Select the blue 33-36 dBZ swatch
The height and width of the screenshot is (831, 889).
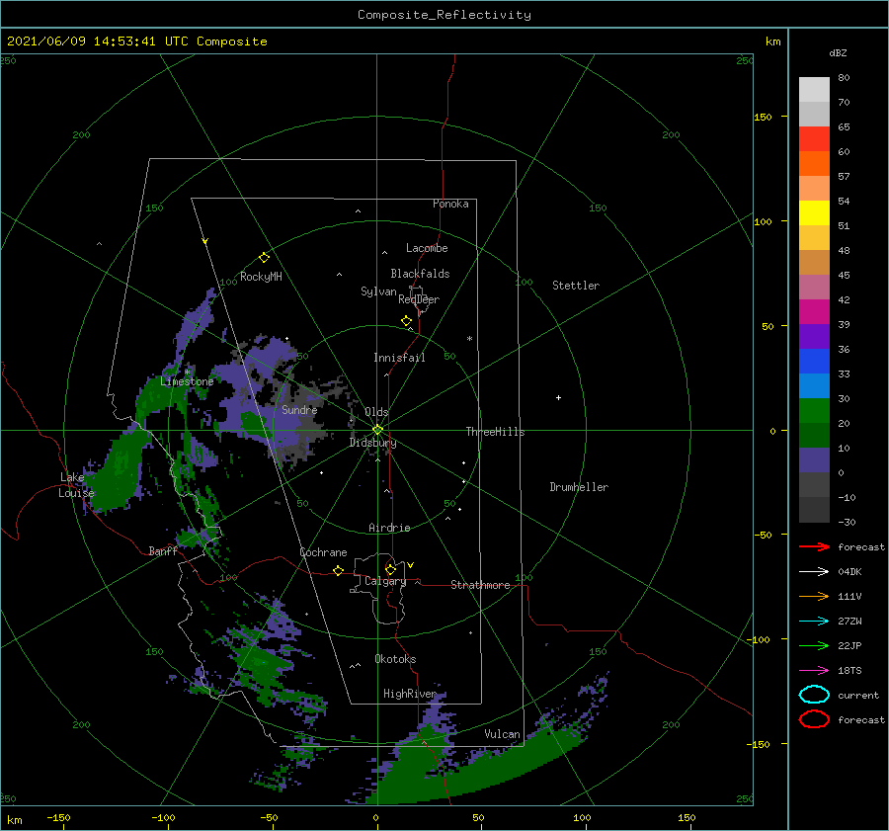coord(814,362)
